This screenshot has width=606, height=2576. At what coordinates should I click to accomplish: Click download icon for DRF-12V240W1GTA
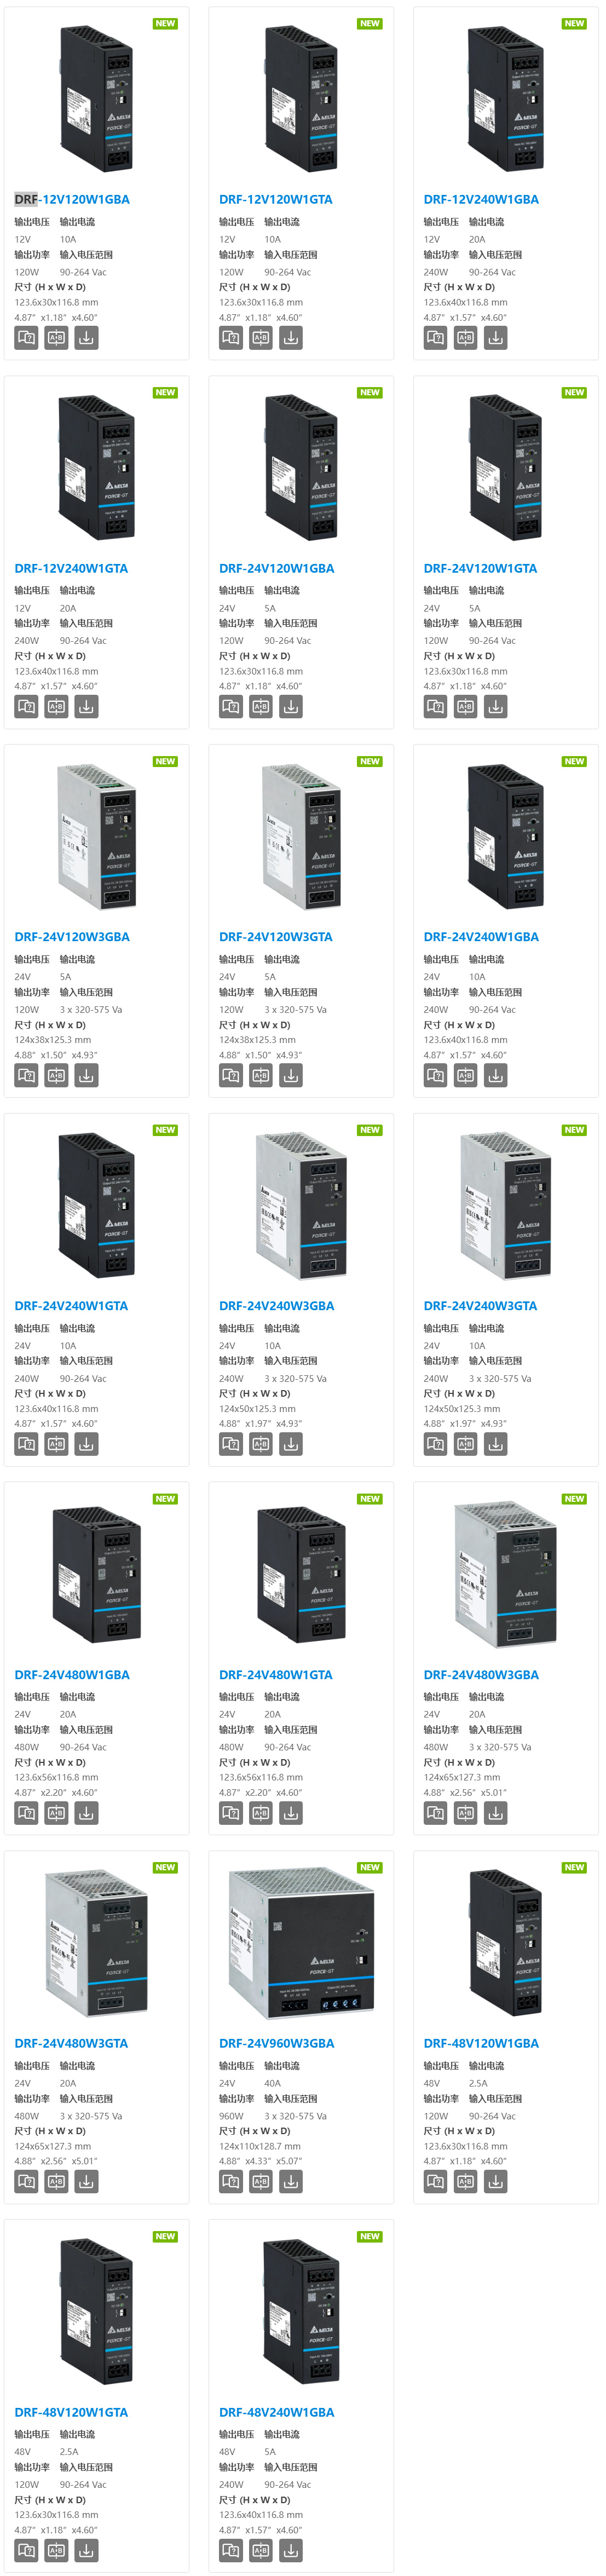tap(87, 707)
